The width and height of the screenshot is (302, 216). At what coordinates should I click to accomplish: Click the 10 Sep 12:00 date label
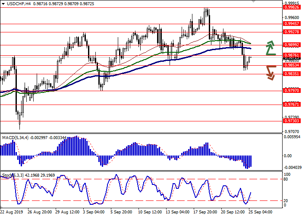150,213
